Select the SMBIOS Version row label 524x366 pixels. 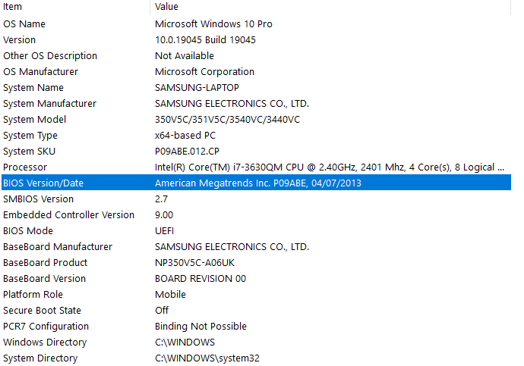[39, 199]
